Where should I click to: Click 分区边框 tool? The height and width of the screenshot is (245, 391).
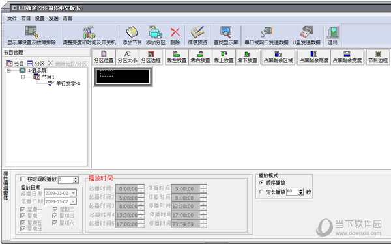click(x=151, y=57)
